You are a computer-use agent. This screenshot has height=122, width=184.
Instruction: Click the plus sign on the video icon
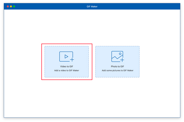click(x=72, y=60)
